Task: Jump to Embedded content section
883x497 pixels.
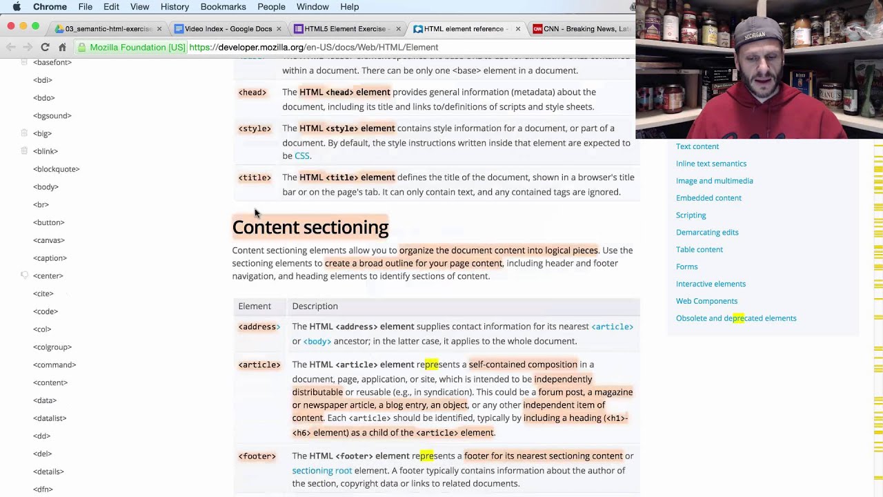Action: tap(708, 198)
